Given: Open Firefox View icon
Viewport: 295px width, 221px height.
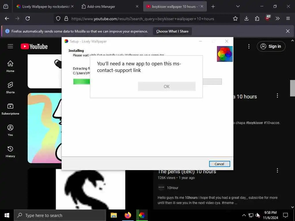Looking at the screenshot, I should point(6,6).
